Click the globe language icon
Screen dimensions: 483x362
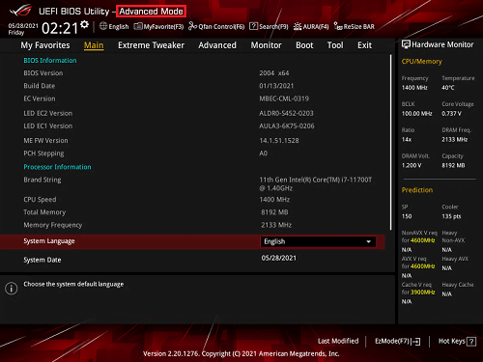coord(103,26)
